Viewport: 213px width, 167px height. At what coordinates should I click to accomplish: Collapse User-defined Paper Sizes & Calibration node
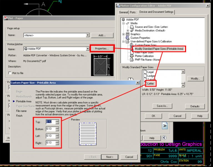[x=123, y=41]
